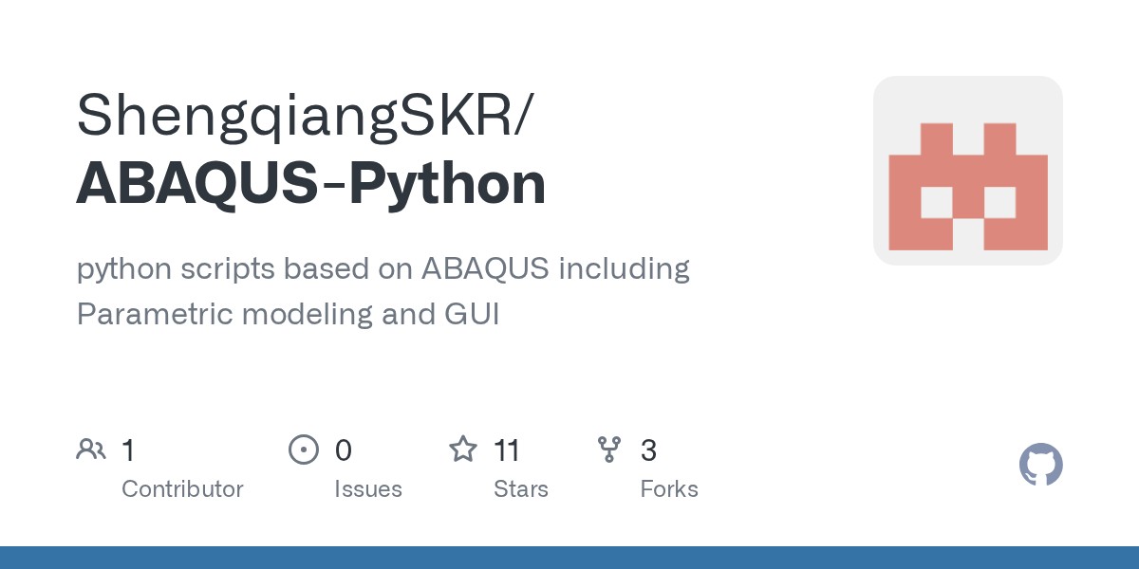Click the issues count "0"
This screenshot has height=569, width=1139.
pos(344,450)
